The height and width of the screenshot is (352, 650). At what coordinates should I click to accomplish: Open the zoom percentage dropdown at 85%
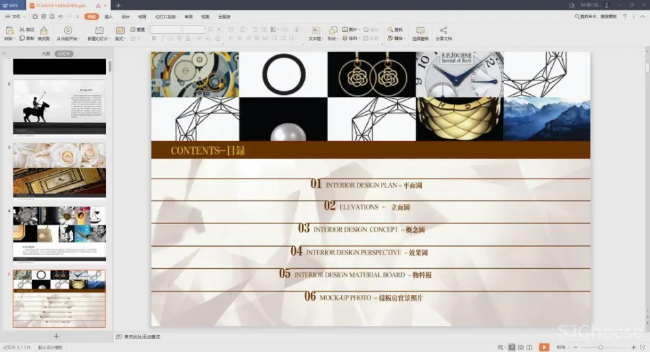562,347
